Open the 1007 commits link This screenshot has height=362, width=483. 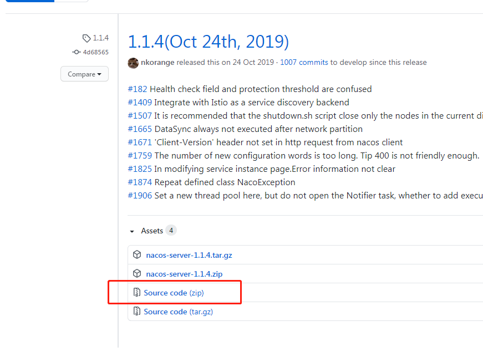pyautogui.click(x=304, y=62)
